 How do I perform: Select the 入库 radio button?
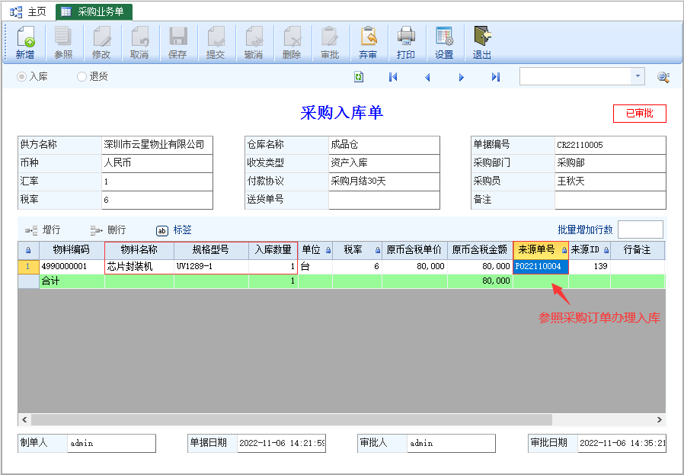[x=22, y=77]
